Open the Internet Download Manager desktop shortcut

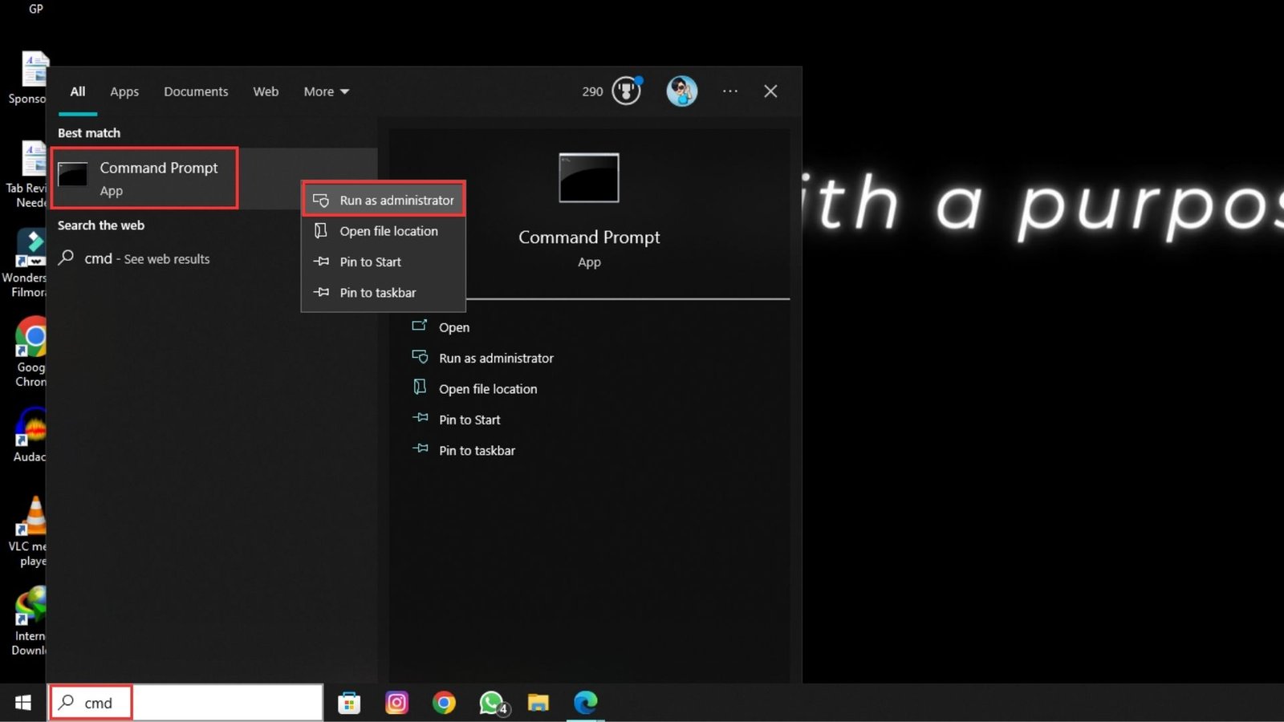click(x=29, y=621)
